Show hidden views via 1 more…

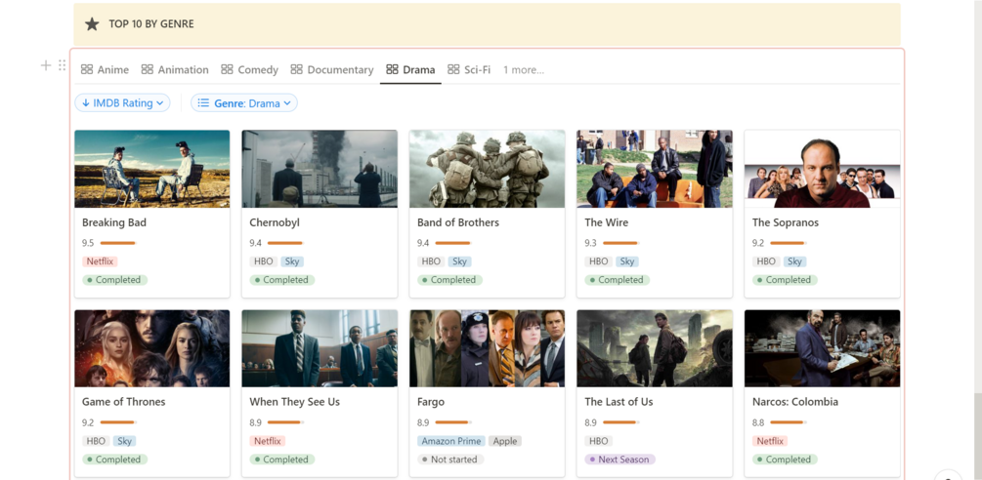click(x=524, y=70)
